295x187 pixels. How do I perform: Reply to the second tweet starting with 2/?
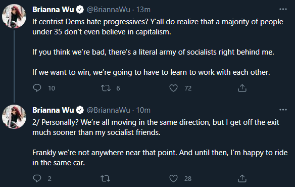coord(37,178)
